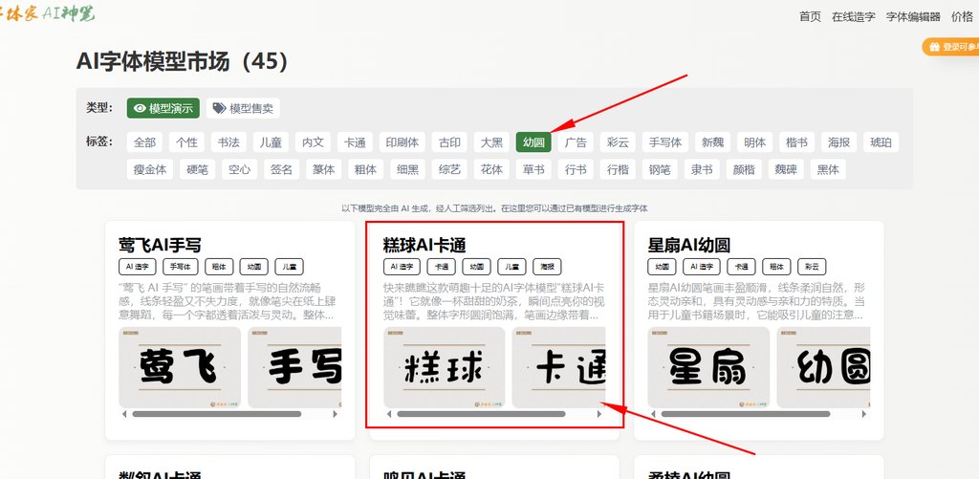979x479 pixels.
Task: Click right scroll arrow on 星扇AI幼圆 previews
Action: tap(864, 414)
